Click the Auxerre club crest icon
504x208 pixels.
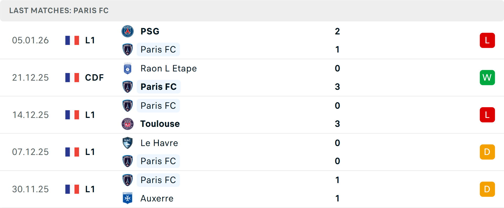click(x=128, y=198)
